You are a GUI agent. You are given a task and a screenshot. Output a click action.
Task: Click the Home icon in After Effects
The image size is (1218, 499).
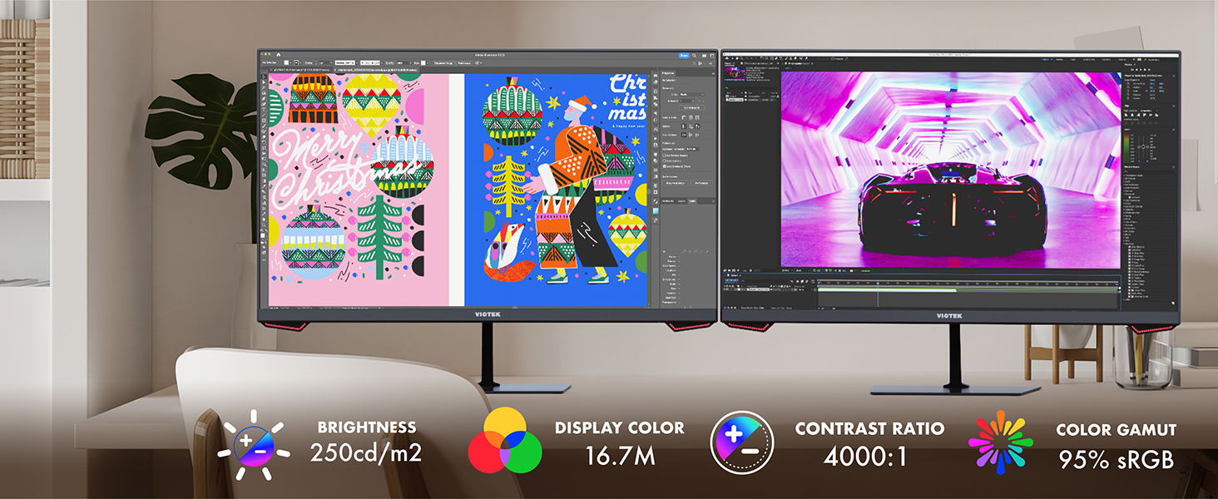coord(726,58)
